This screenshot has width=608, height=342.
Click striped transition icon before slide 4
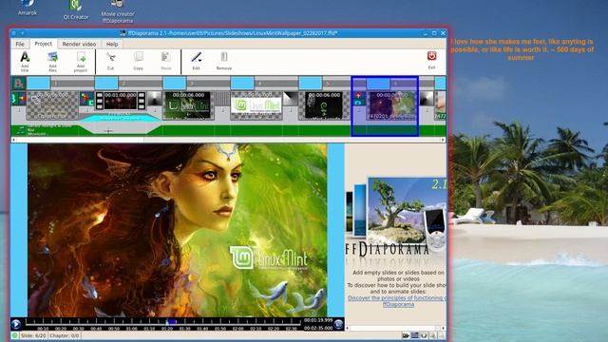coord(222,99)
